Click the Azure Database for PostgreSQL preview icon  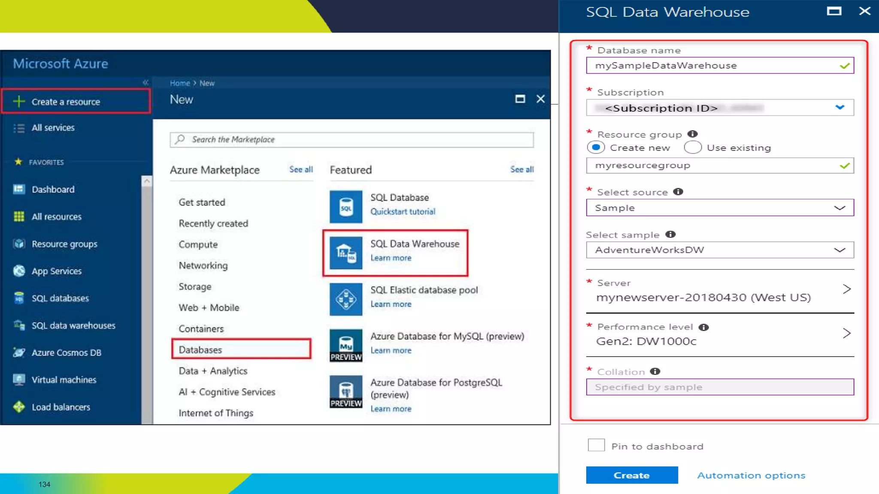346,392
